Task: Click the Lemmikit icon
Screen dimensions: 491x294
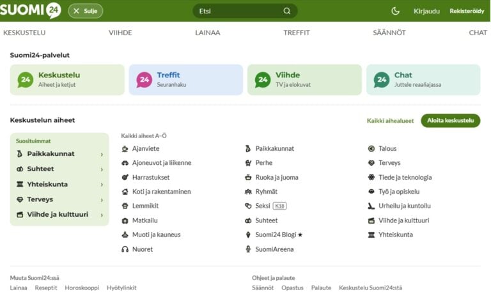Action: [x=125, y=206]
